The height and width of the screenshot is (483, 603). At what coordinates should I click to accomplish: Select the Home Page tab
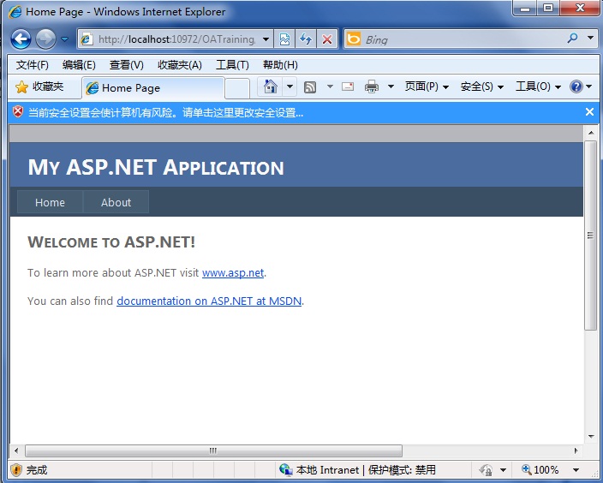point(153,88)
